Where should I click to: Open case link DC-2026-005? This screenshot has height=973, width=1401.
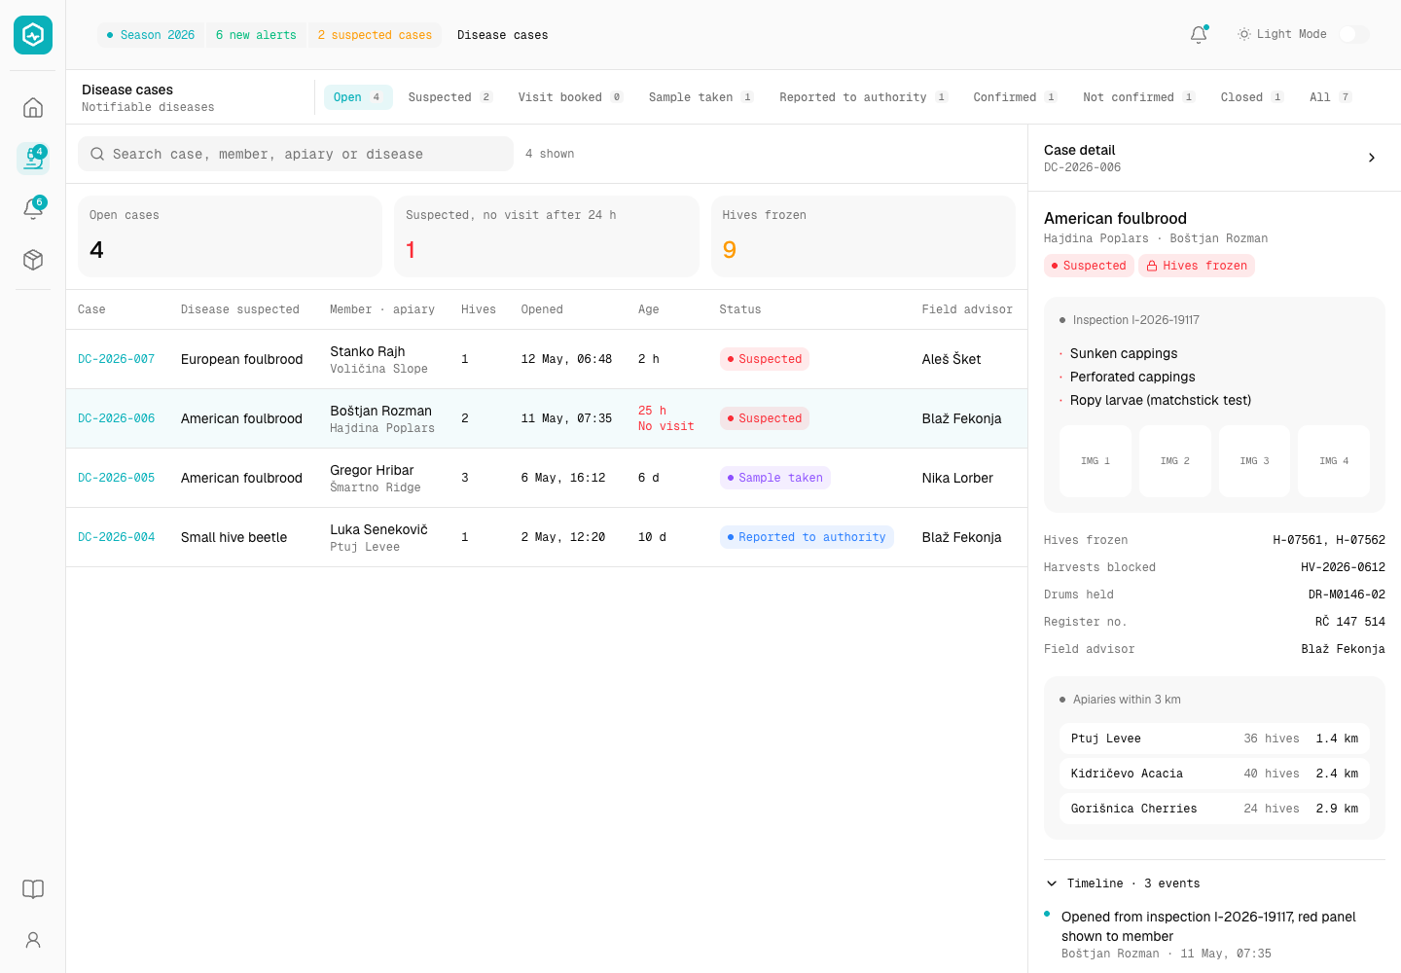[x=117, y=478]
